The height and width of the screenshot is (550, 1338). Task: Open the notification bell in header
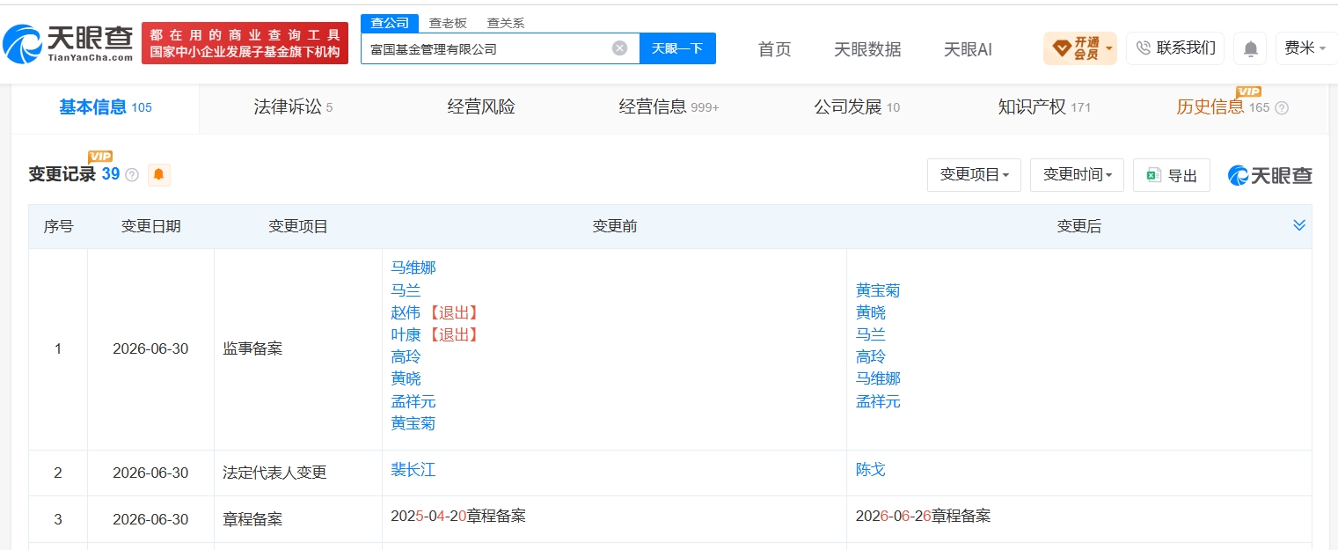1250,48
